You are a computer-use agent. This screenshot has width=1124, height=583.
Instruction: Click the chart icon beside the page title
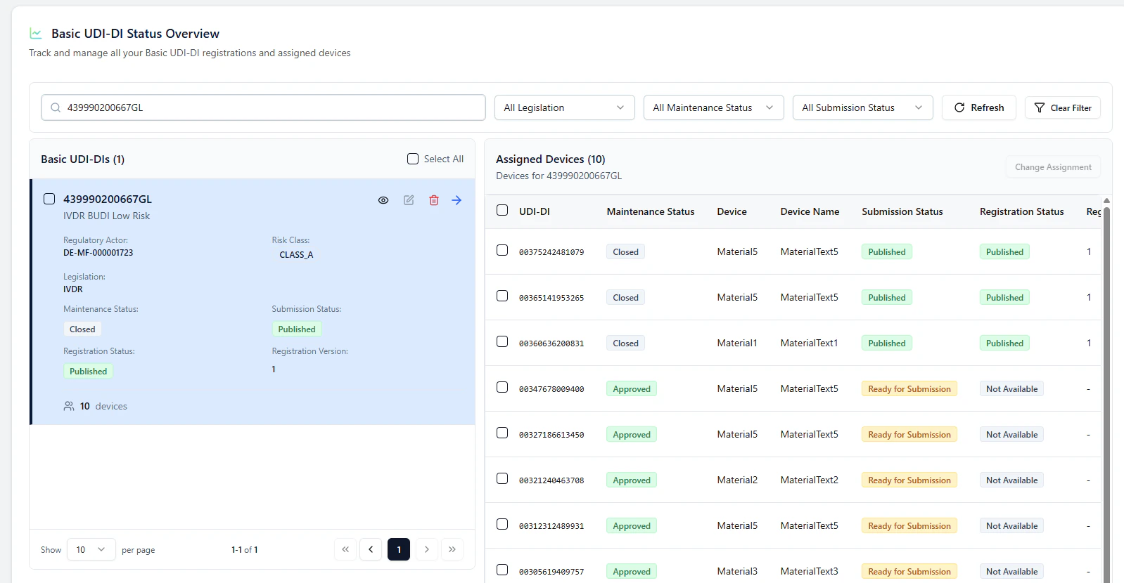[x=36, y=33]
